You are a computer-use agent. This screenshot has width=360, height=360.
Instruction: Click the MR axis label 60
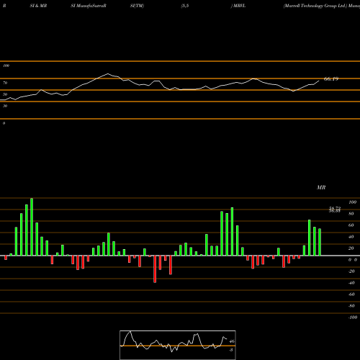pyautogui.click(x=351, y=225)
